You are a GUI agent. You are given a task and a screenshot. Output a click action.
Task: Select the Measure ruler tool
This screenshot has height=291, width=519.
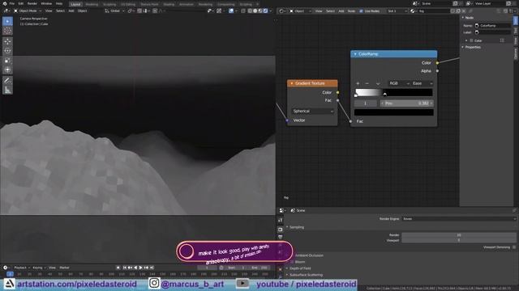[x=7, y=90]
